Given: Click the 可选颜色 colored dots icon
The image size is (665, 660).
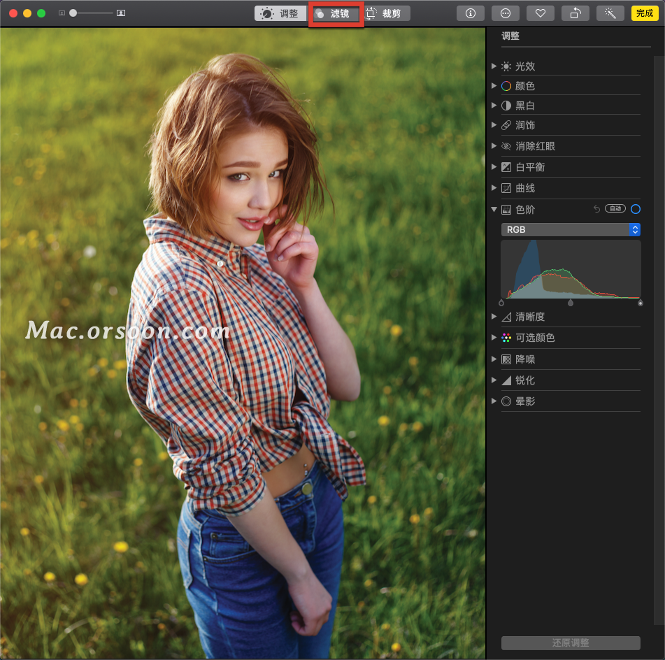Looking at the screenshot, I should [506, 338].
